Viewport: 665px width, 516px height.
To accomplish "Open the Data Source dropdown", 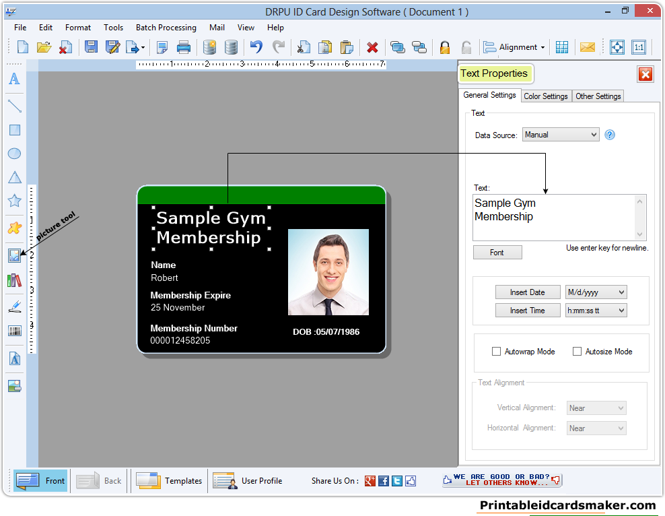I will 560,135.
